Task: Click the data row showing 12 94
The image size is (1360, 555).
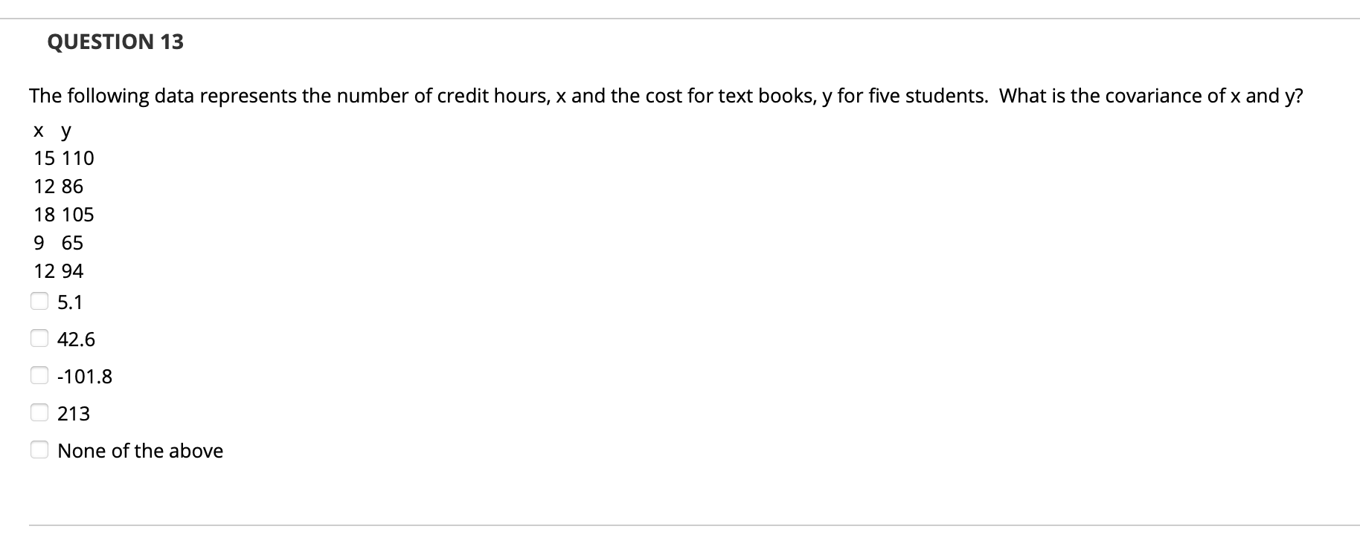Action: [59, 270]
